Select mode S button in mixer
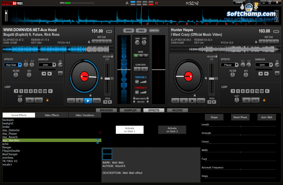 coord(136,56)
